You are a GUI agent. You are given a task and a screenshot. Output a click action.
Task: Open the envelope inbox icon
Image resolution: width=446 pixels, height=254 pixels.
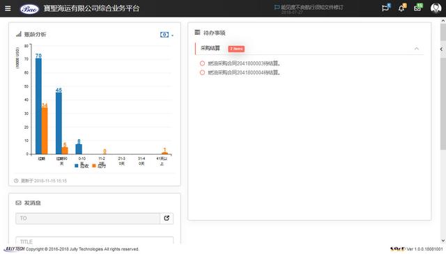tap(417, 8)
